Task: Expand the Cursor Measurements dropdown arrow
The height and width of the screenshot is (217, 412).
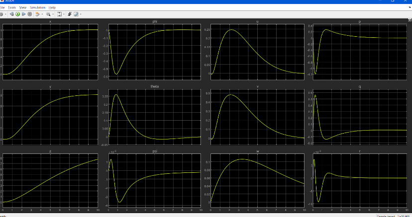Action: [x=81, y=14]
